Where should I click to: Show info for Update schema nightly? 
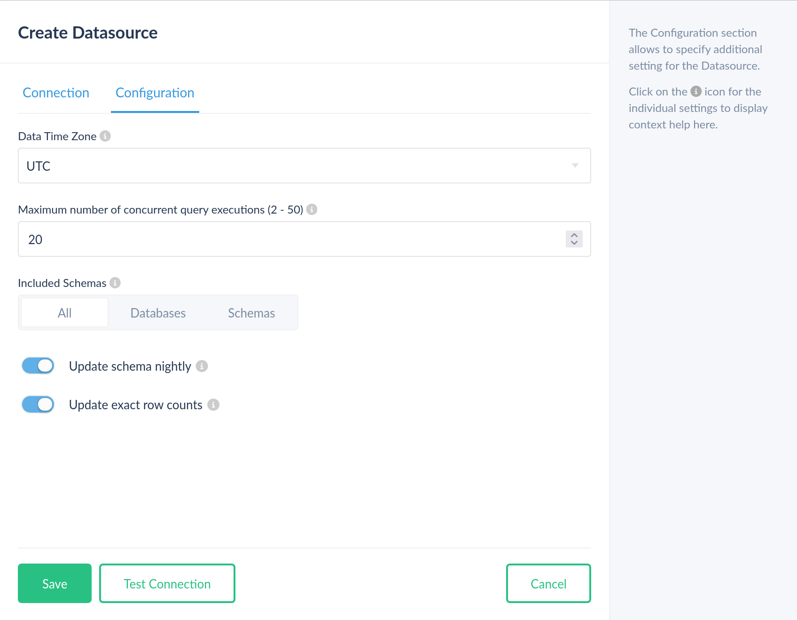coord(202,366)
